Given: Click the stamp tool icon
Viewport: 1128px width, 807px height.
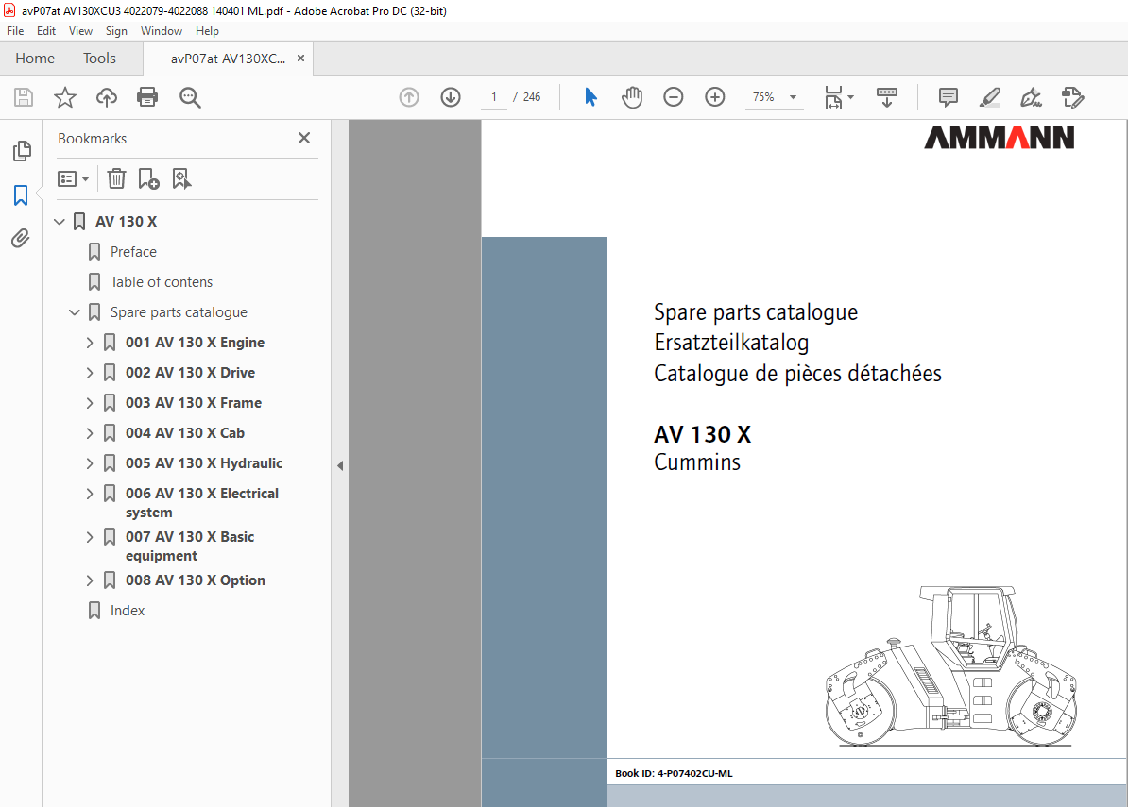Looking at the screenshot, I should (x=1072, y=97).
